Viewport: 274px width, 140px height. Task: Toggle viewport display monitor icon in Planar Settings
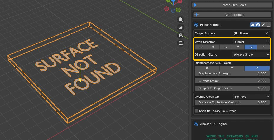[x=253, y=25]
